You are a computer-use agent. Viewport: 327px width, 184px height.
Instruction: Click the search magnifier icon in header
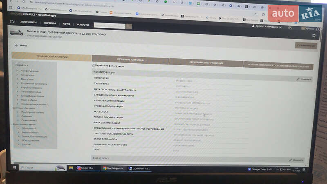129,26
